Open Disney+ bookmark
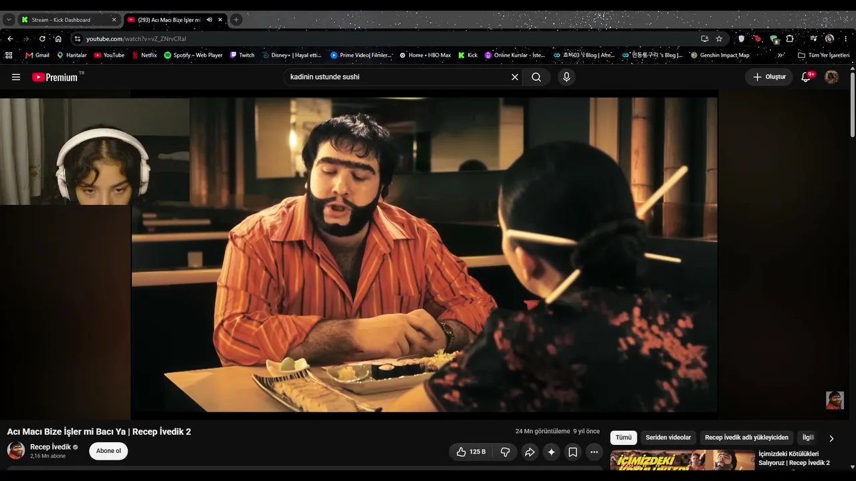This screenshot has width=856, height=481. tap(292, 55)
